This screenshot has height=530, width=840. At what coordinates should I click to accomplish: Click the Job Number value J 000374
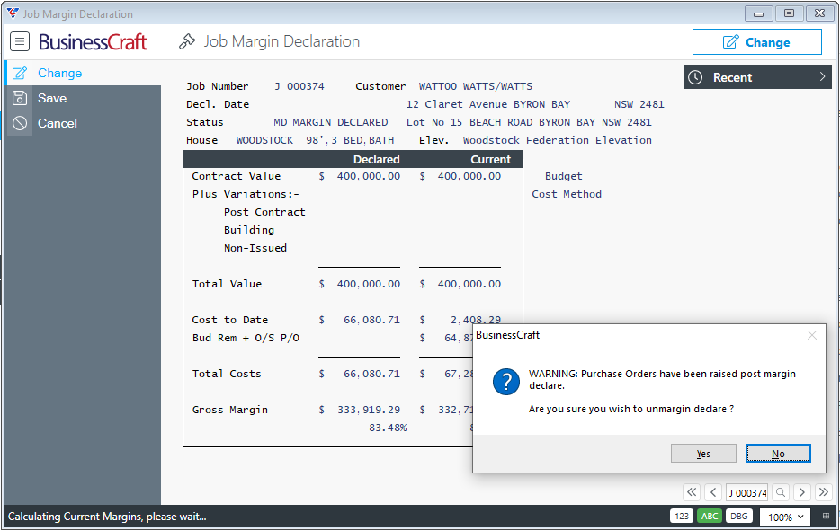pyautogui.click(x=299, y=86)
